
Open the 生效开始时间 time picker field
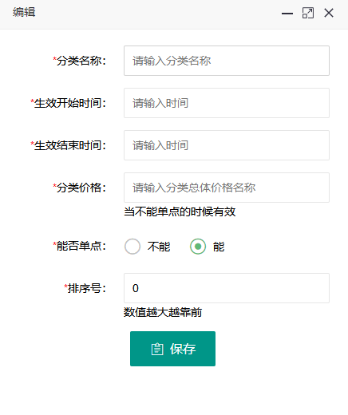(227, 103)
